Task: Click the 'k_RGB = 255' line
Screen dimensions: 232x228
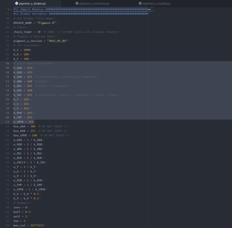Action: [x=23, y=72]
